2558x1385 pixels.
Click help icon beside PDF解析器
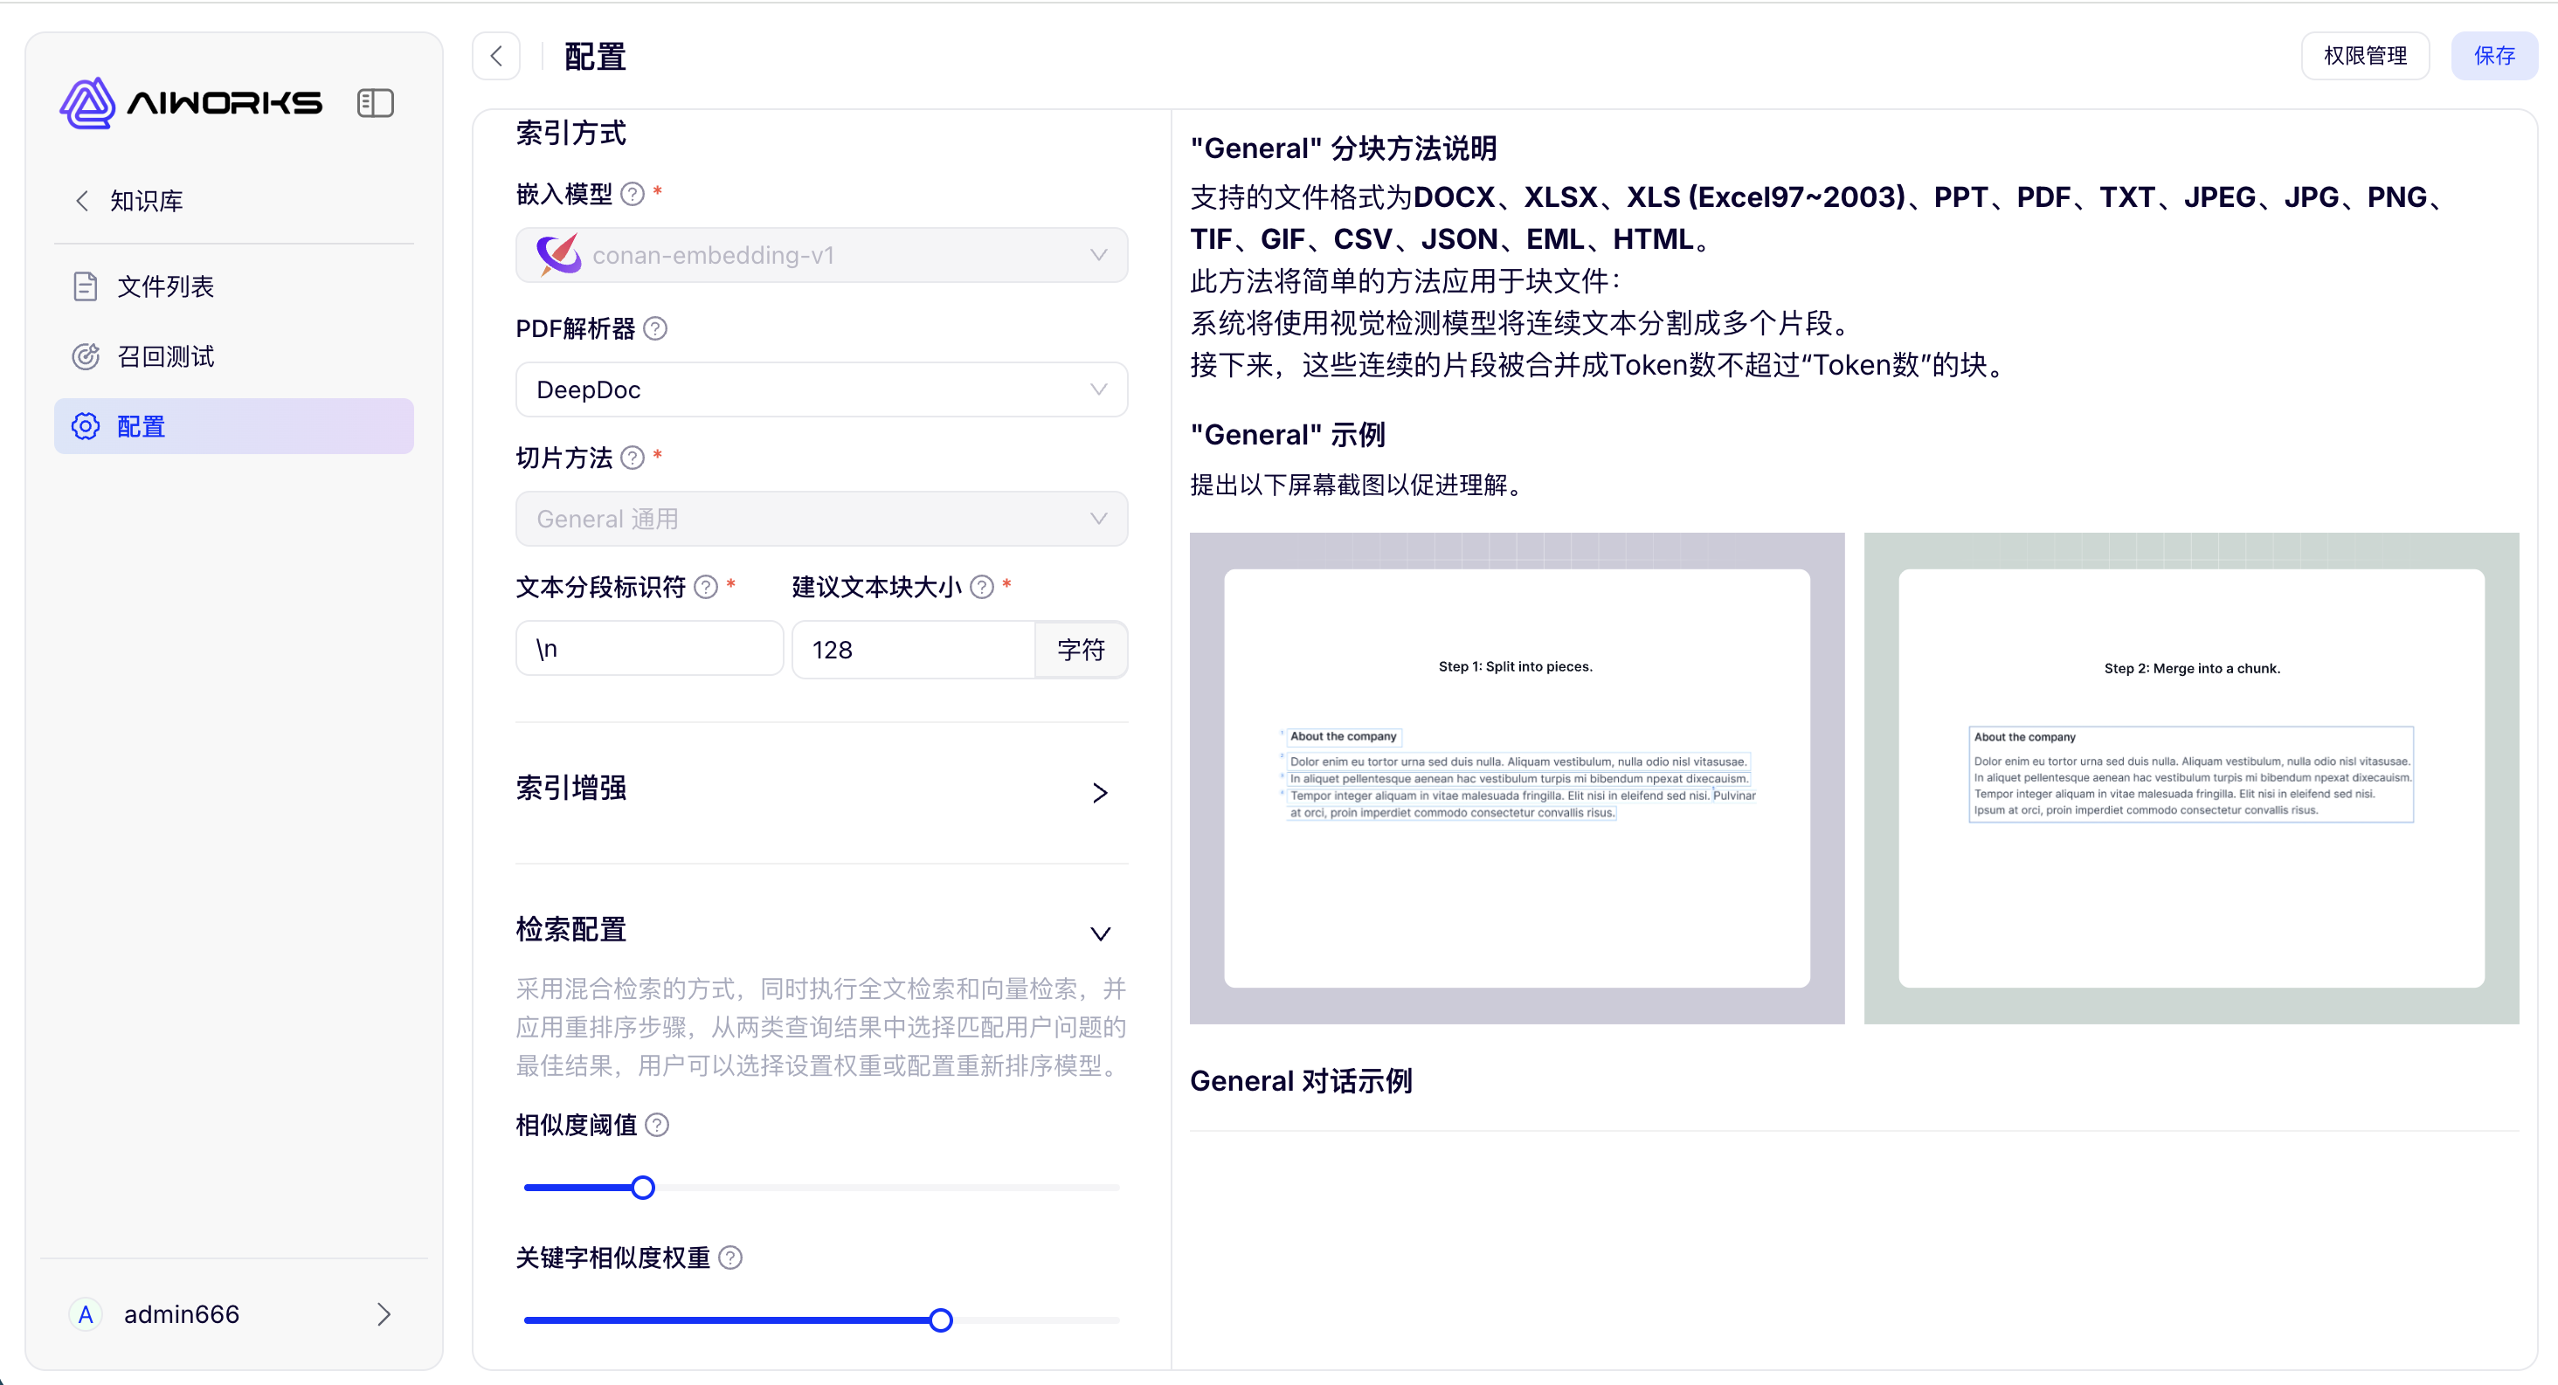(x=655, y=328)
